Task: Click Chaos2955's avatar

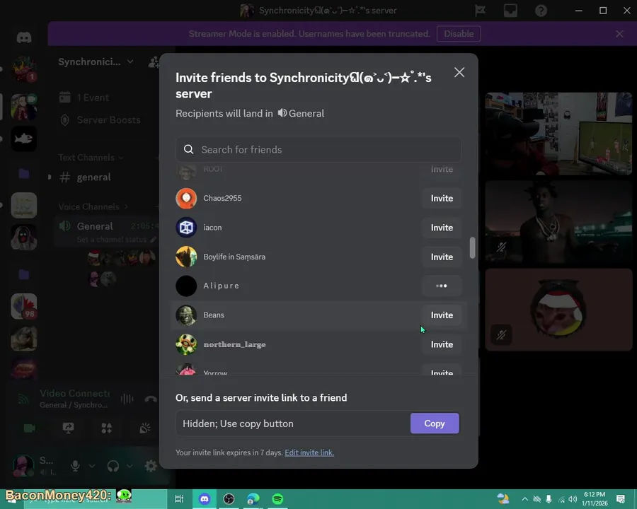Action: [x=186, y=198]
